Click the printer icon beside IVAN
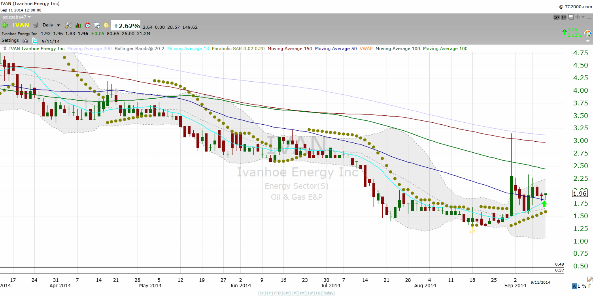Viewport: 593px width, 296px height. click(35, 25)
